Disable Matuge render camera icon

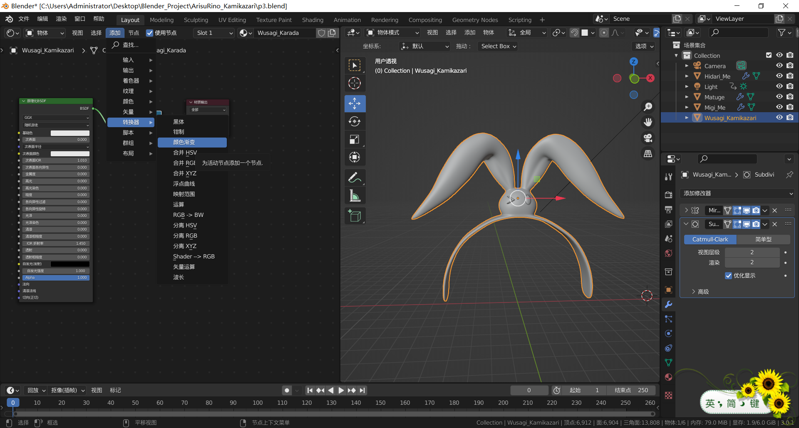790,97
